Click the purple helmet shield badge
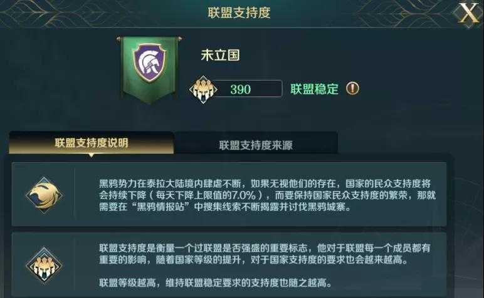This screenshot has height=298, width=484. point(149,63)
